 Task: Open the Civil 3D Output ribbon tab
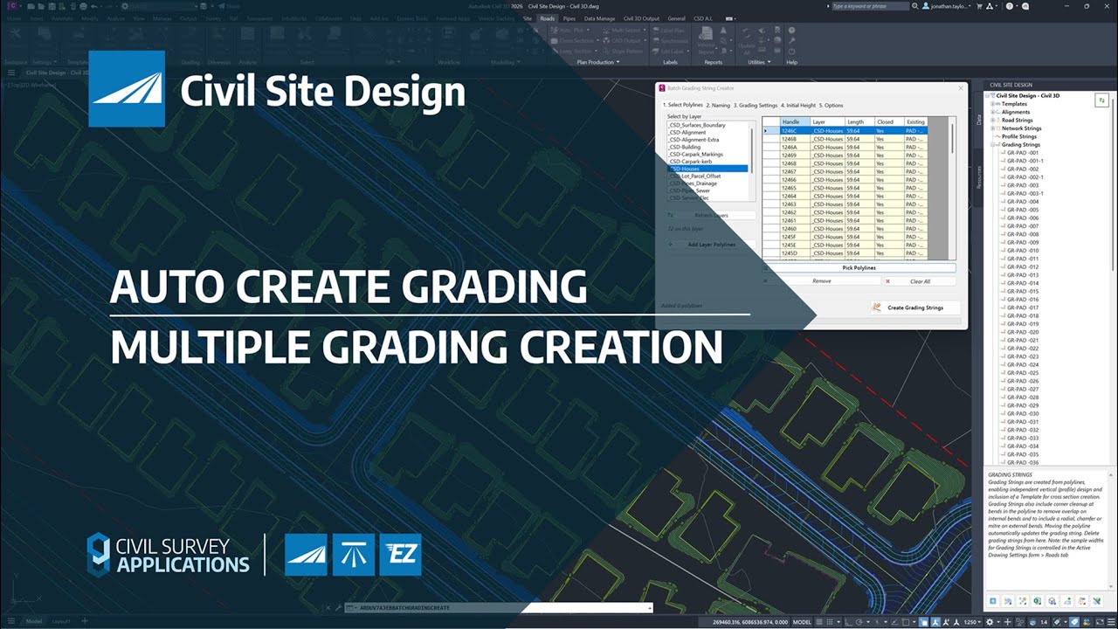pyautogui.click(x=642, y=18)
